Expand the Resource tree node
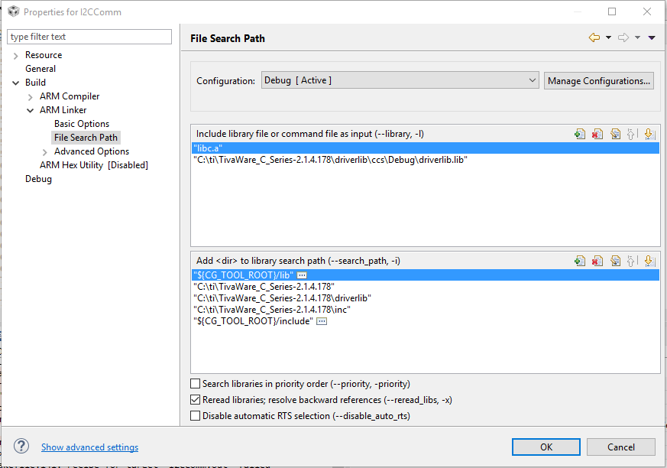The height and width of the screenshot is (468, 667). [x=16, y=55]
